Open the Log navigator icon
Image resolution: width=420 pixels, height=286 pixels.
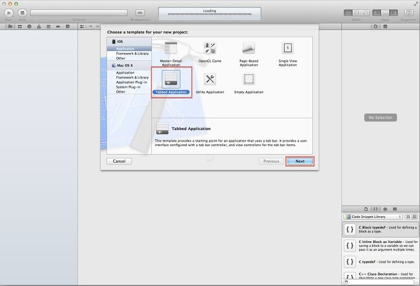coord(68,26)
